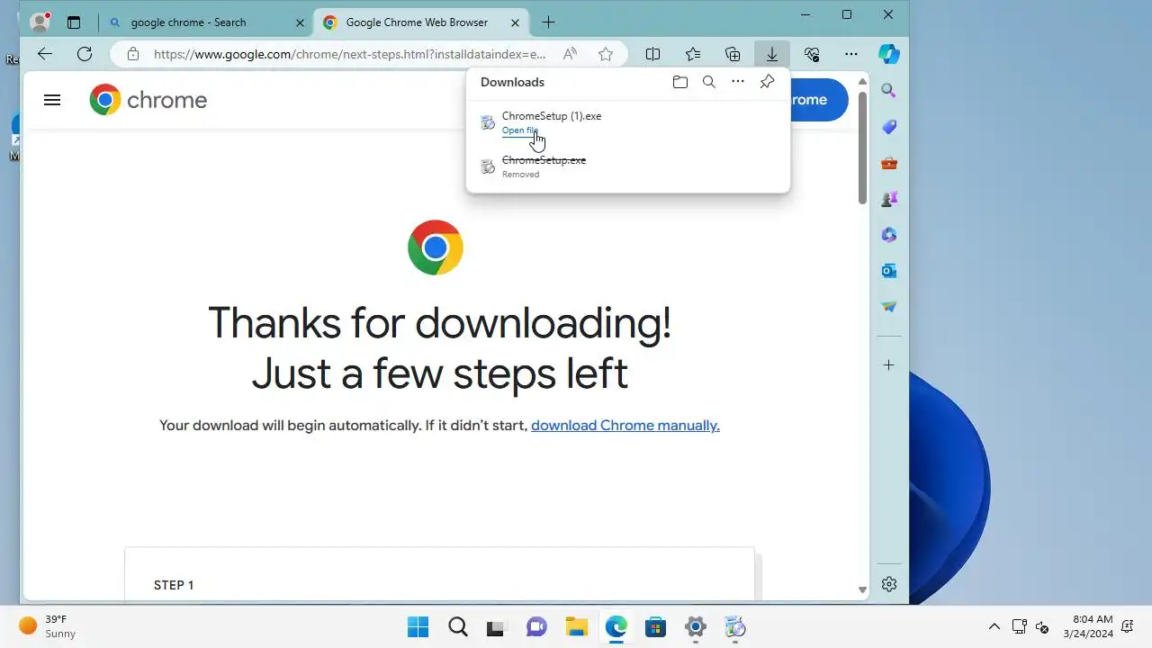Open weather widget showing 39°F Sunny
This screenshot has width=1152, height=648.
click(48, 626)
